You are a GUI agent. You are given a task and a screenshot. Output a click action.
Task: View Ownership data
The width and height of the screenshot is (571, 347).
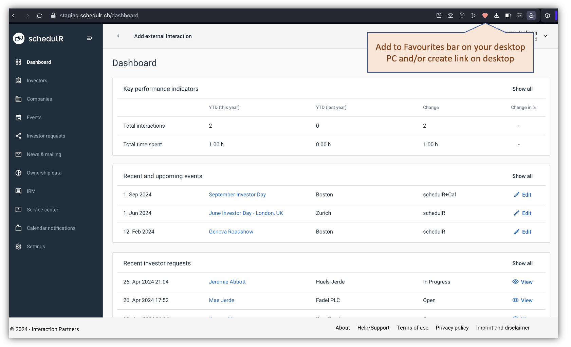click(x=44, y=172)
